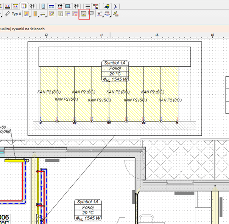This screenshot has width=229, height=224.
Task: Click the manifold distributor toolbar icon
Action: point(107,14)
